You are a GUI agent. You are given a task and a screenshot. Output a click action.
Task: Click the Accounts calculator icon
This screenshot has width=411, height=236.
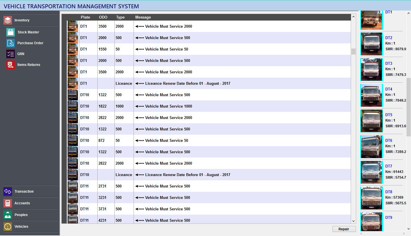8,203
